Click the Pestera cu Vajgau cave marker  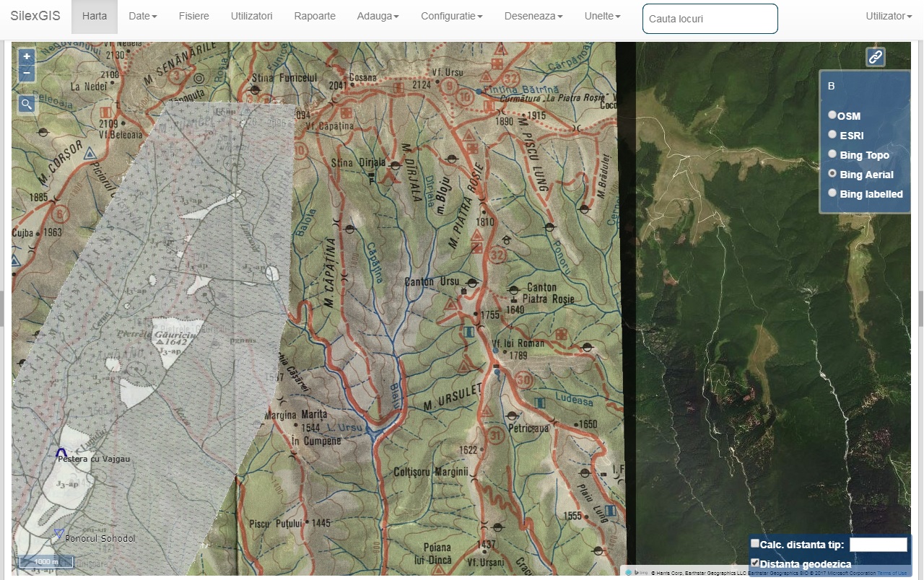point(62,454)
